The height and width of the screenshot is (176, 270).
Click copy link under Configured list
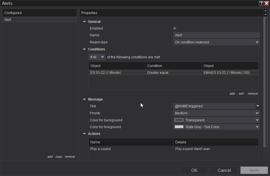[59, 157]
